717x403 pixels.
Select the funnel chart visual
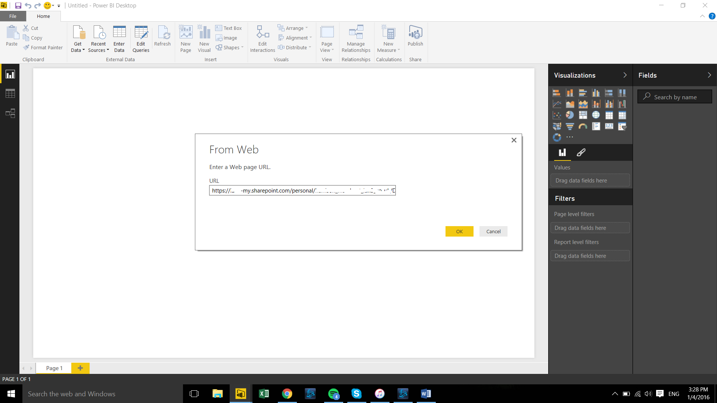tap(570, 126)
